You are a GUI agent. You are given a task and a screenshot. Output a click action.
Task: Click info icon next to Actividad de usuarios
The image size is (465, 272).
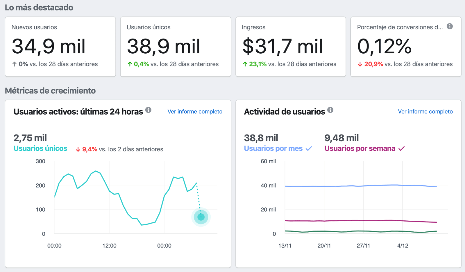coord(330,110)
